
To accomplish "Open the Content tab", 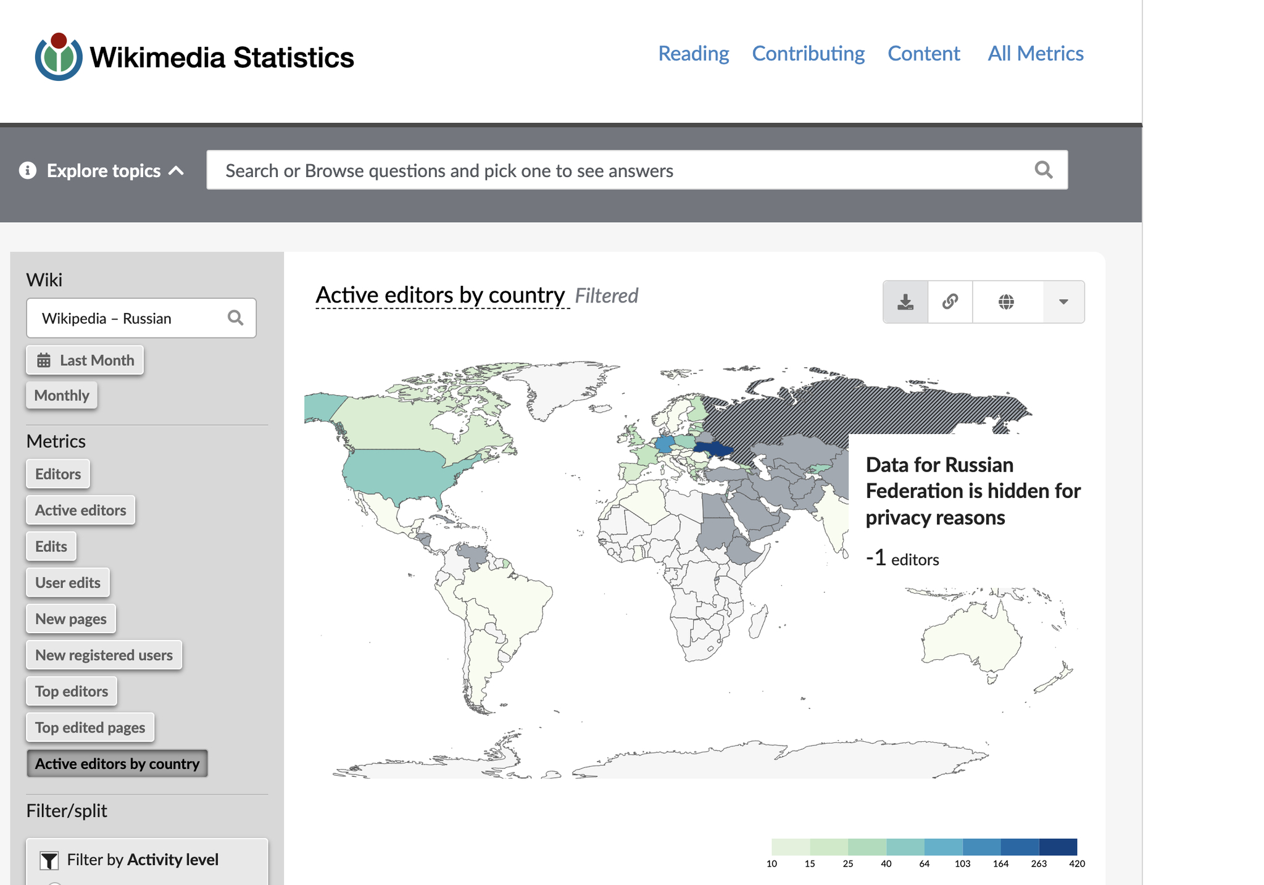I will coord(924,54).
